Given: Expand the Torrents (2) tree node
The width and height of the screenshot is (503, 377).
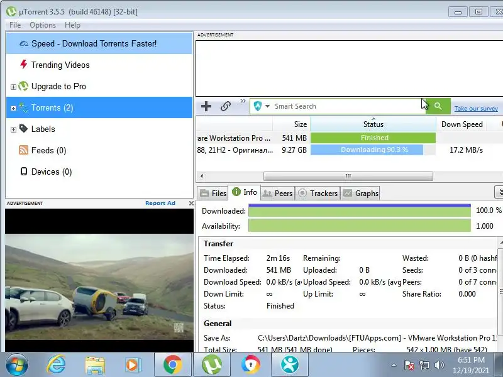Looking at the screenshot, I should (x=13, y=108).
